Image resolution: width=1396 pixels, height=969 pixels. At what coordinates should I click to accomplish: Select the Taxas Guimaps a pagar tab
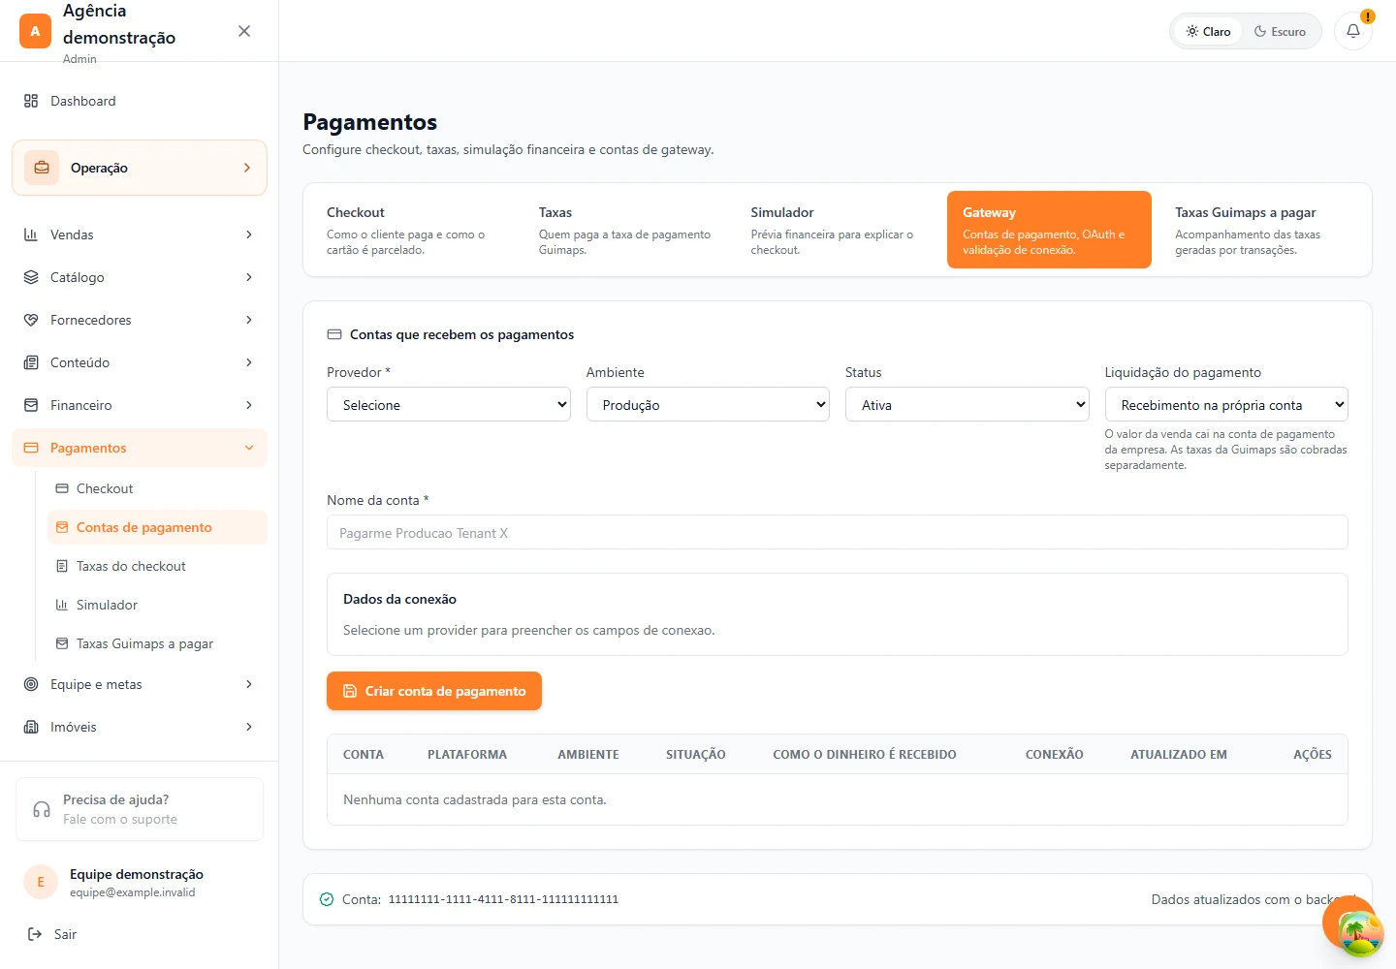pos(1261,230)
